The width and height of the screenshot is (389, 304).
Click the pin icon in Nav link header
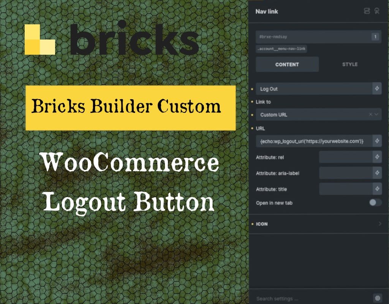[x=377, y=11]
